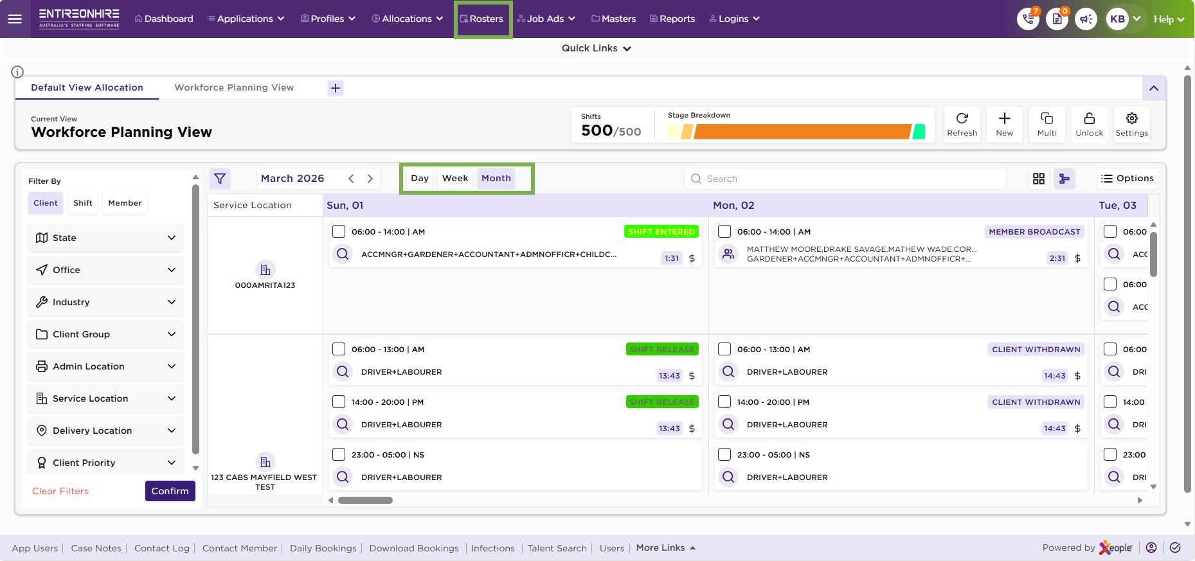
Task: Open Settings gear in the allocation toolbar
Action: click(1131, 124)
